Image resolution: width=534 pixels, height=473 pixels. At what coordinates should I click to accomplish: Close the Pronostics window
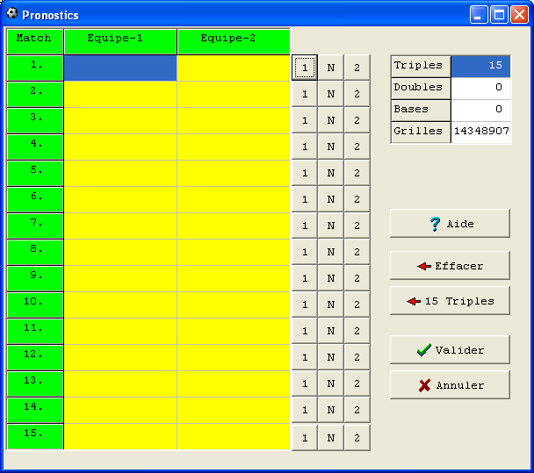tap(520, 15)
